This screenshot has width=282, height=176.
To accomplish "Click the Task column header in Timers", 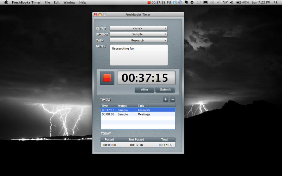I will 141,106.
